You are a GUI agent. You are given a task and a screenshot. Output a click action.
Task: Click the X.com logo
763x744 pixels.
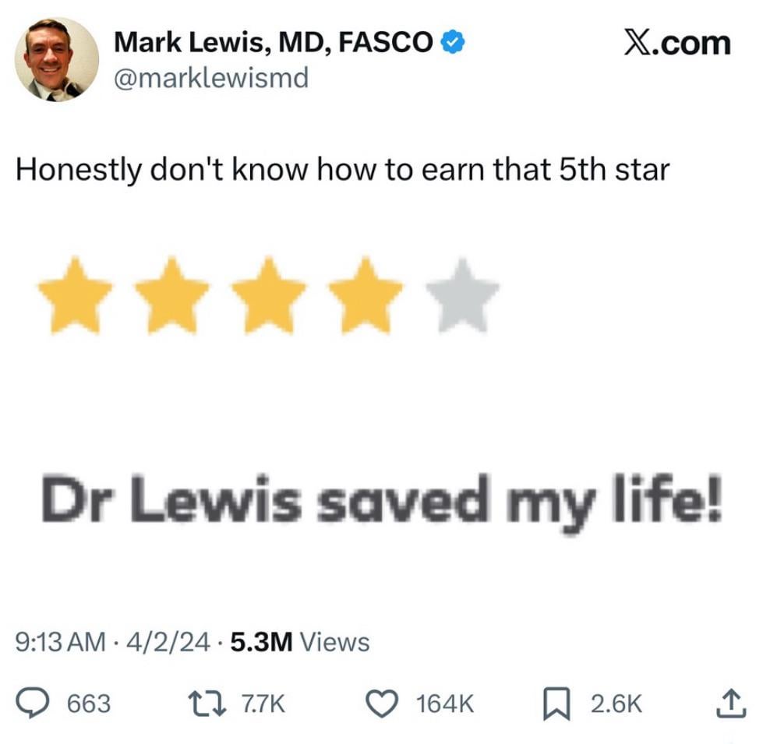coord(677,43)
